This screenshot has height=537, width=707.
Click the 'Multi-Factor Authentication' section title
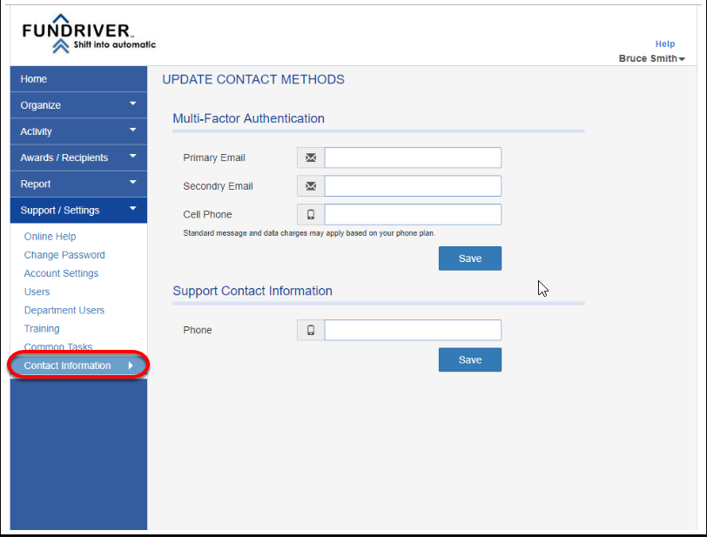(x=248, y=118)
